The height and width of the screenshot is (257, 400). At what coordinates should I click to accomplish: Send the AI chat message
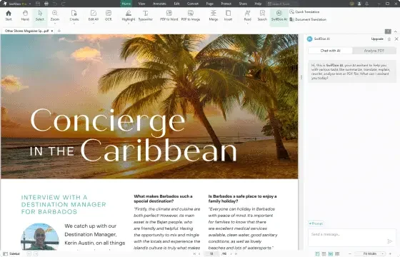(389, 241)
